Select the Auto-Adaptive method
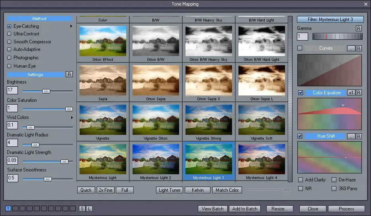371x216 pixels. tap(9, 49)
